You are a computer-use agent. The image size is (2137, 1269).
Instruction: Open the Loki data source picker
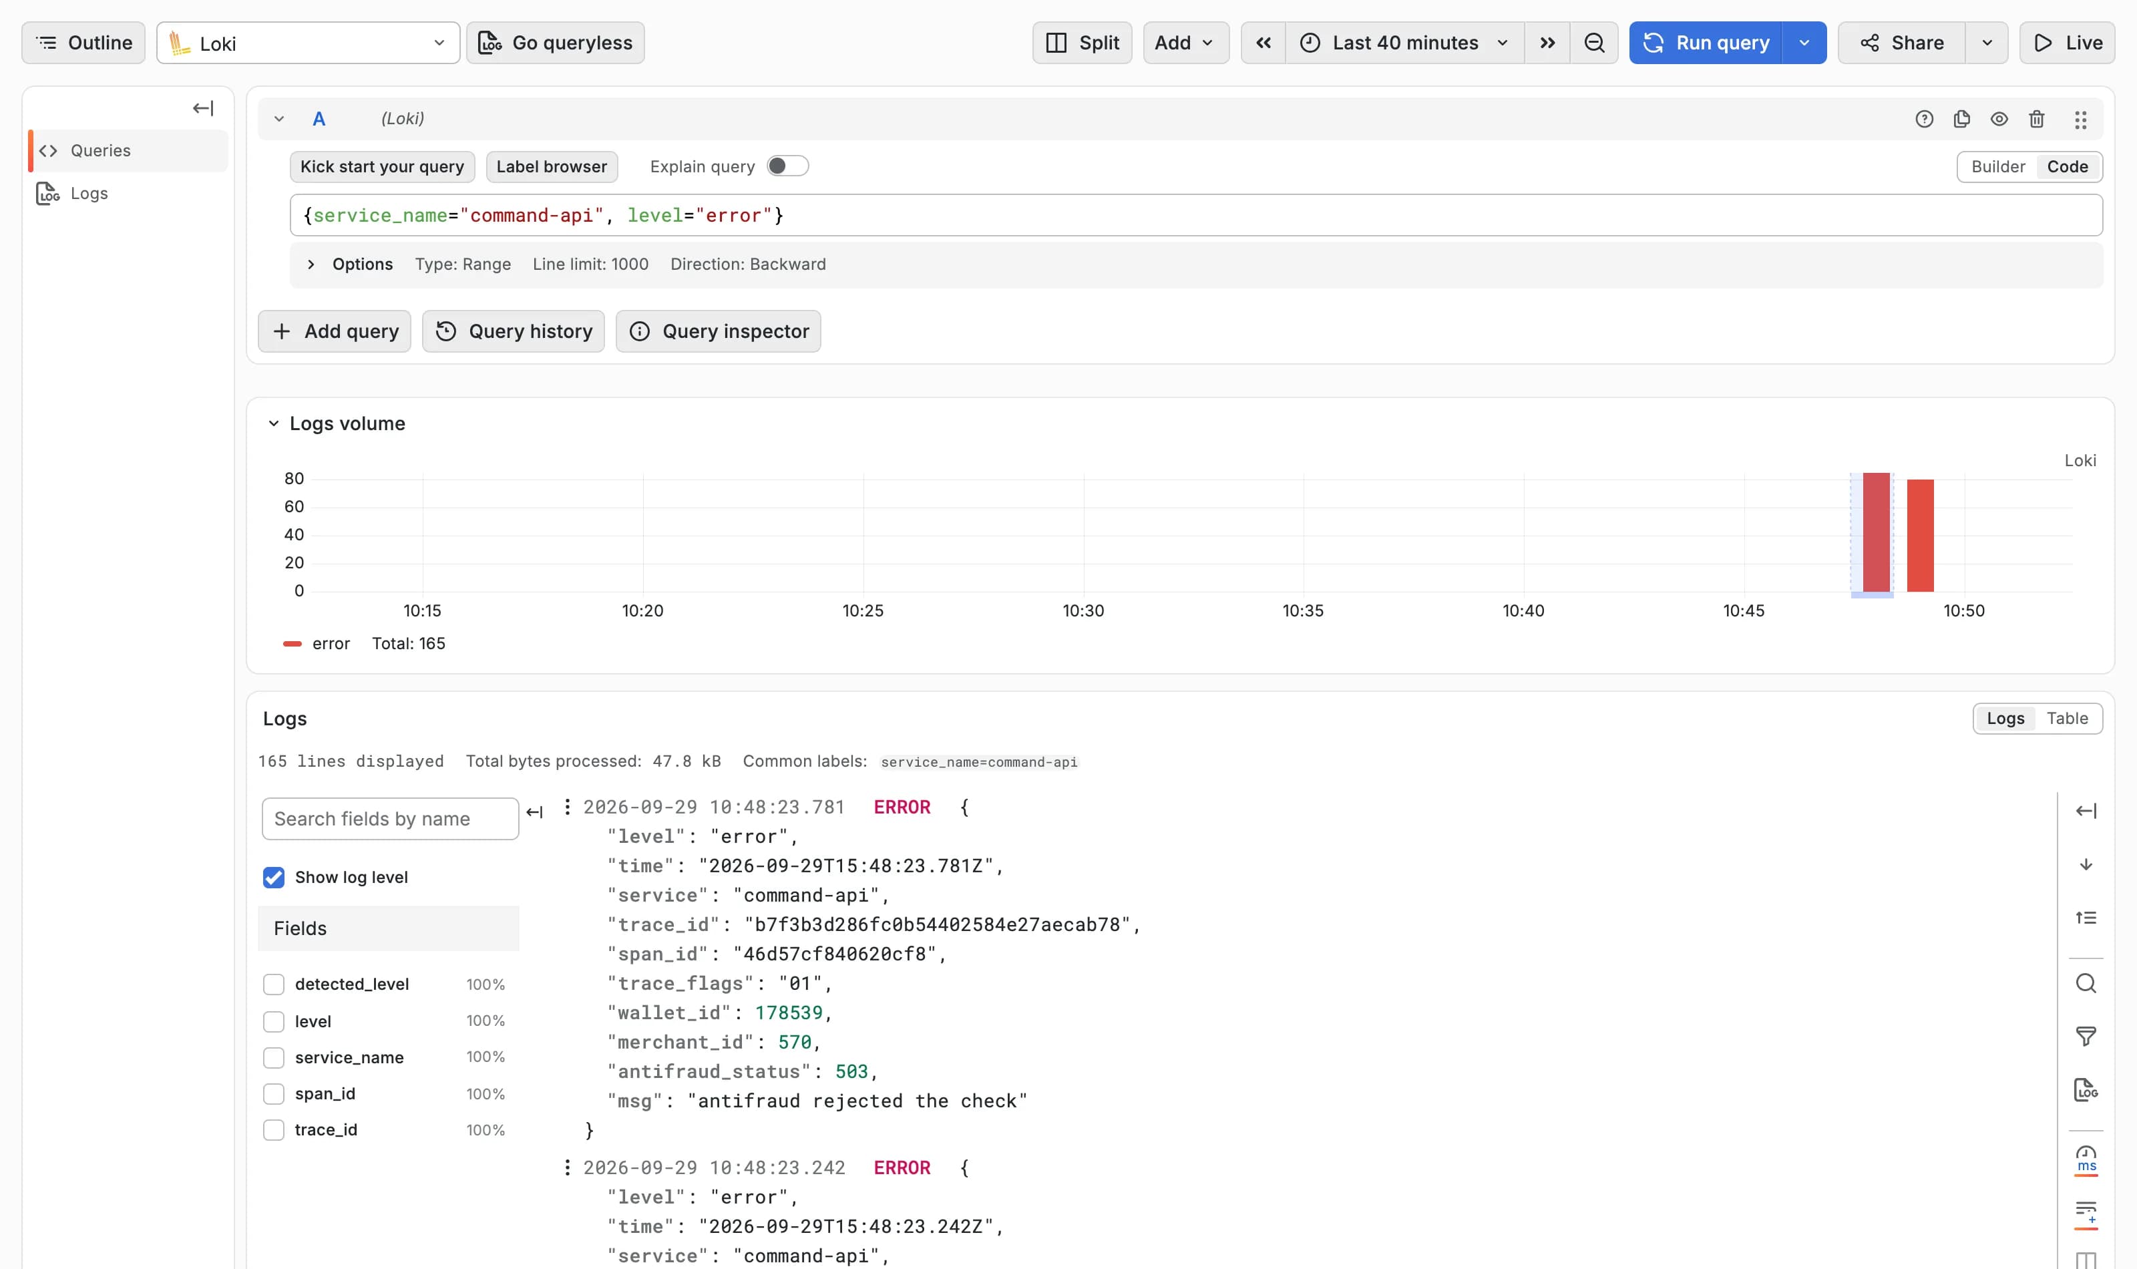[308, 43]
